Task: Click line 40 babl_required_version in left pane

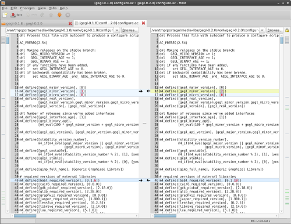Action: [x=59, y=180]
